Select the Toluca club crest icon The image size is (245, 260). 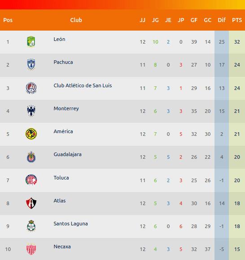pyautogui.click(x=31, y=180)
